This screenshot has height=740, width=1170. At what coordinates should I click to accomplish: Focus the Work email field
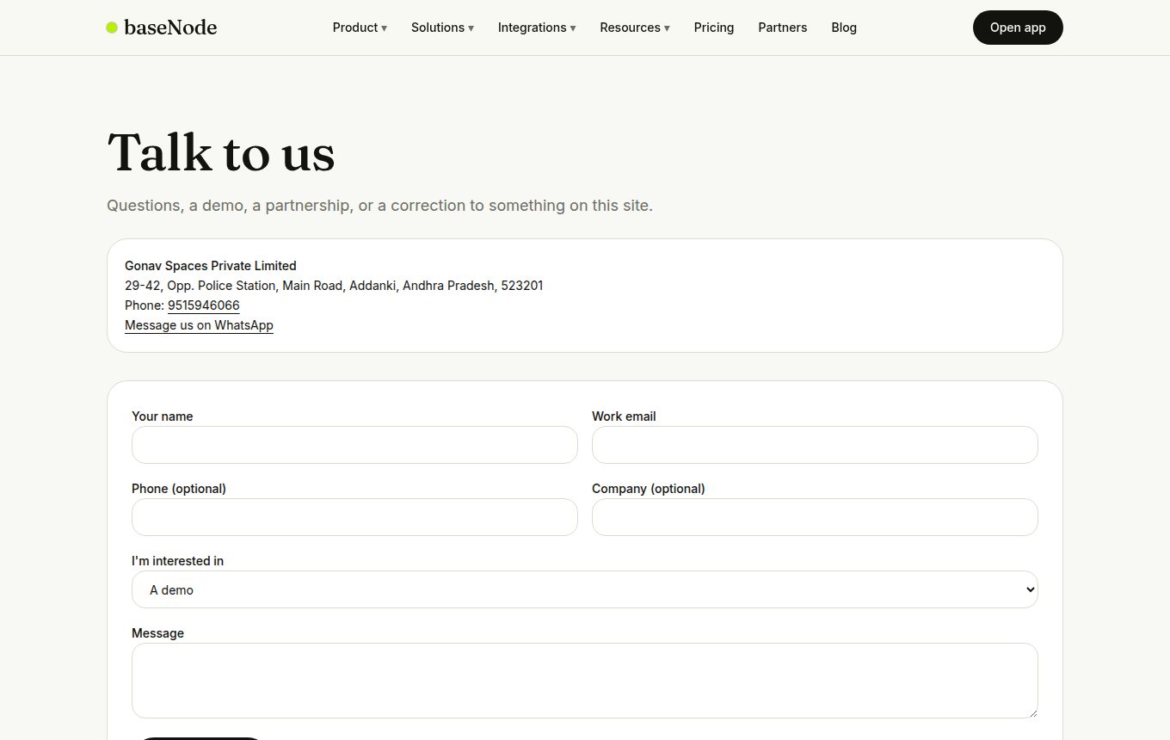(815, 445)
